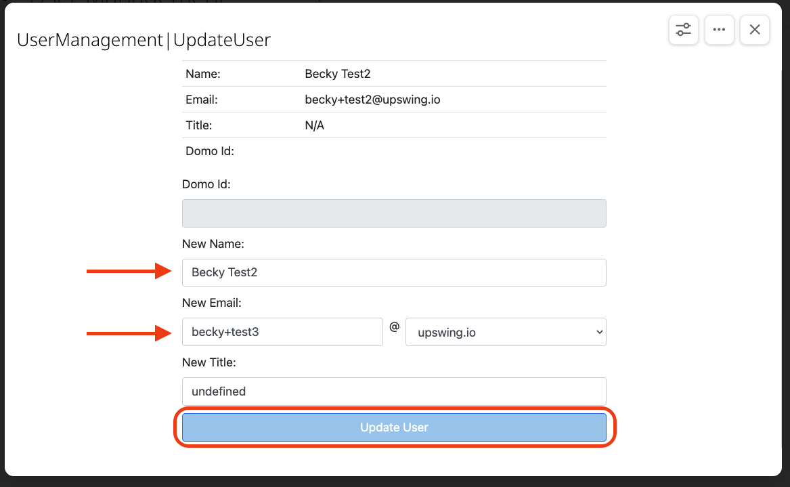This screenshot has height=487, width=790.
Task: Select the Becky Test2 value in Name row
Action: [338, 74]
